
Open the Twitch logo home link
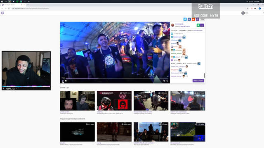(2, 13)
